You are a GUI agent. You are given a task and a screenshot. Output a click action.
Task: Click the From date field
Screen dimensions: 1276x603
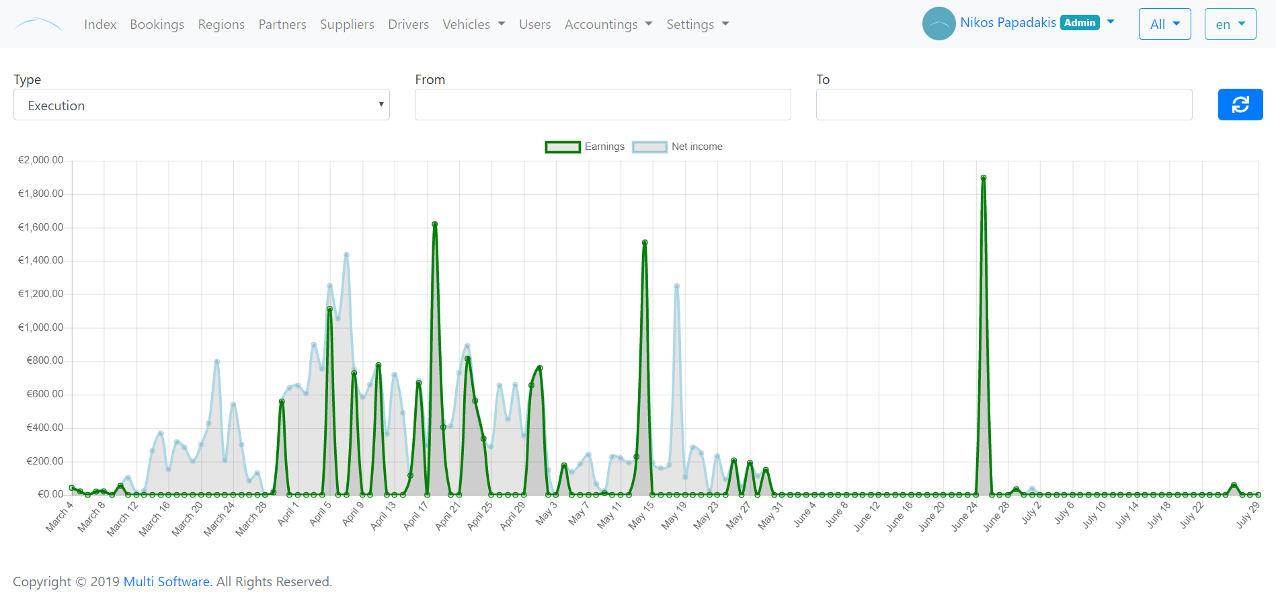[x=602, y=105]
